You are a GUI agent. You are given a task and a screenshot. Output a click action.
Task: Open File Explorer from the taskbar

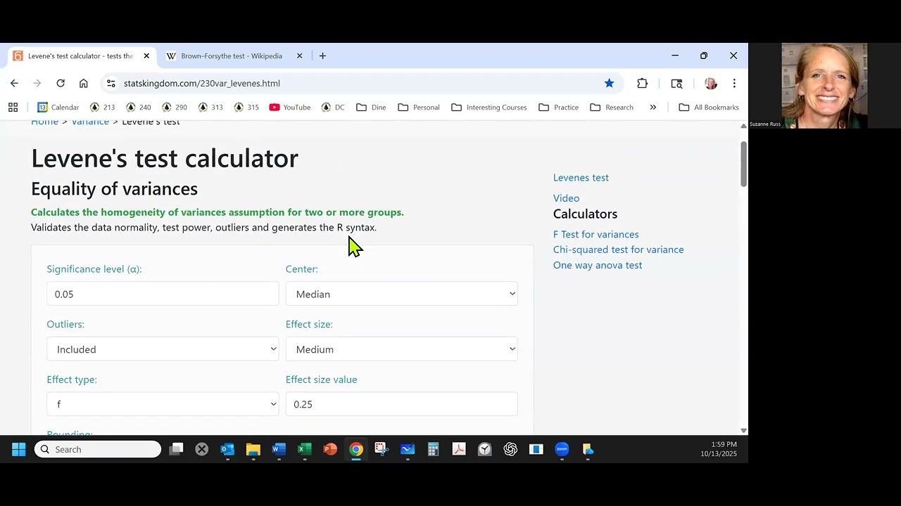(x=253, y=449)
